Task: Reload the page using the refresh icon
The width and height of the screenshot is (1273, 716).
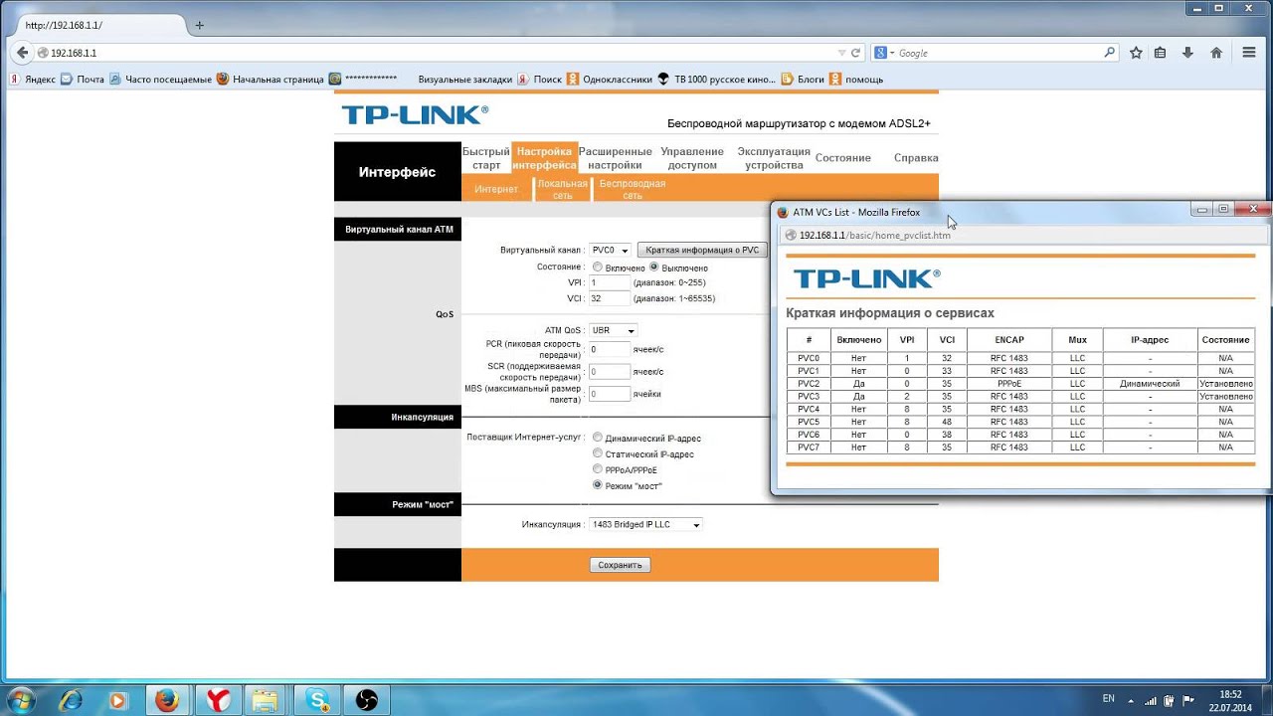Action: coord(855,53)
